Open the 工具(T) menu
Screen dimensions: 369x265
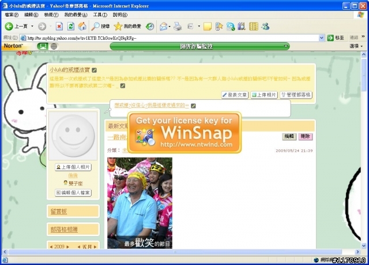coord(100,15)
